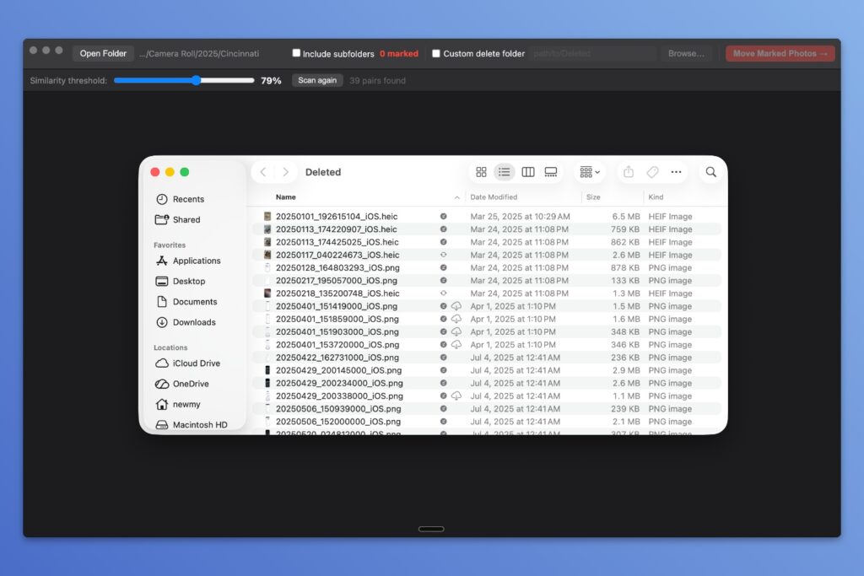Open the Finder search magnifier

[711, 172]
